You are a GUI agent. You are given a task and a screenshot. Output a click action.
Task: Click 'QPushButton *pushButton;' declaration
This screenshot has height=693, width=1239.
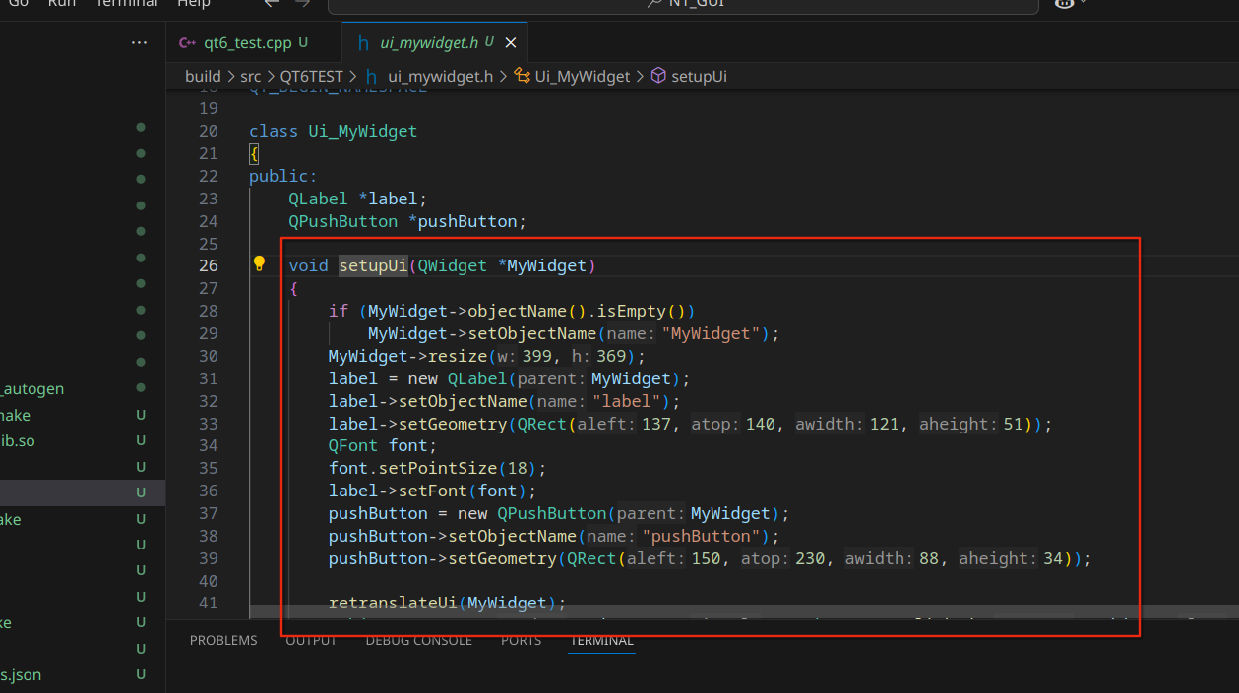click(x=408, y=221)
